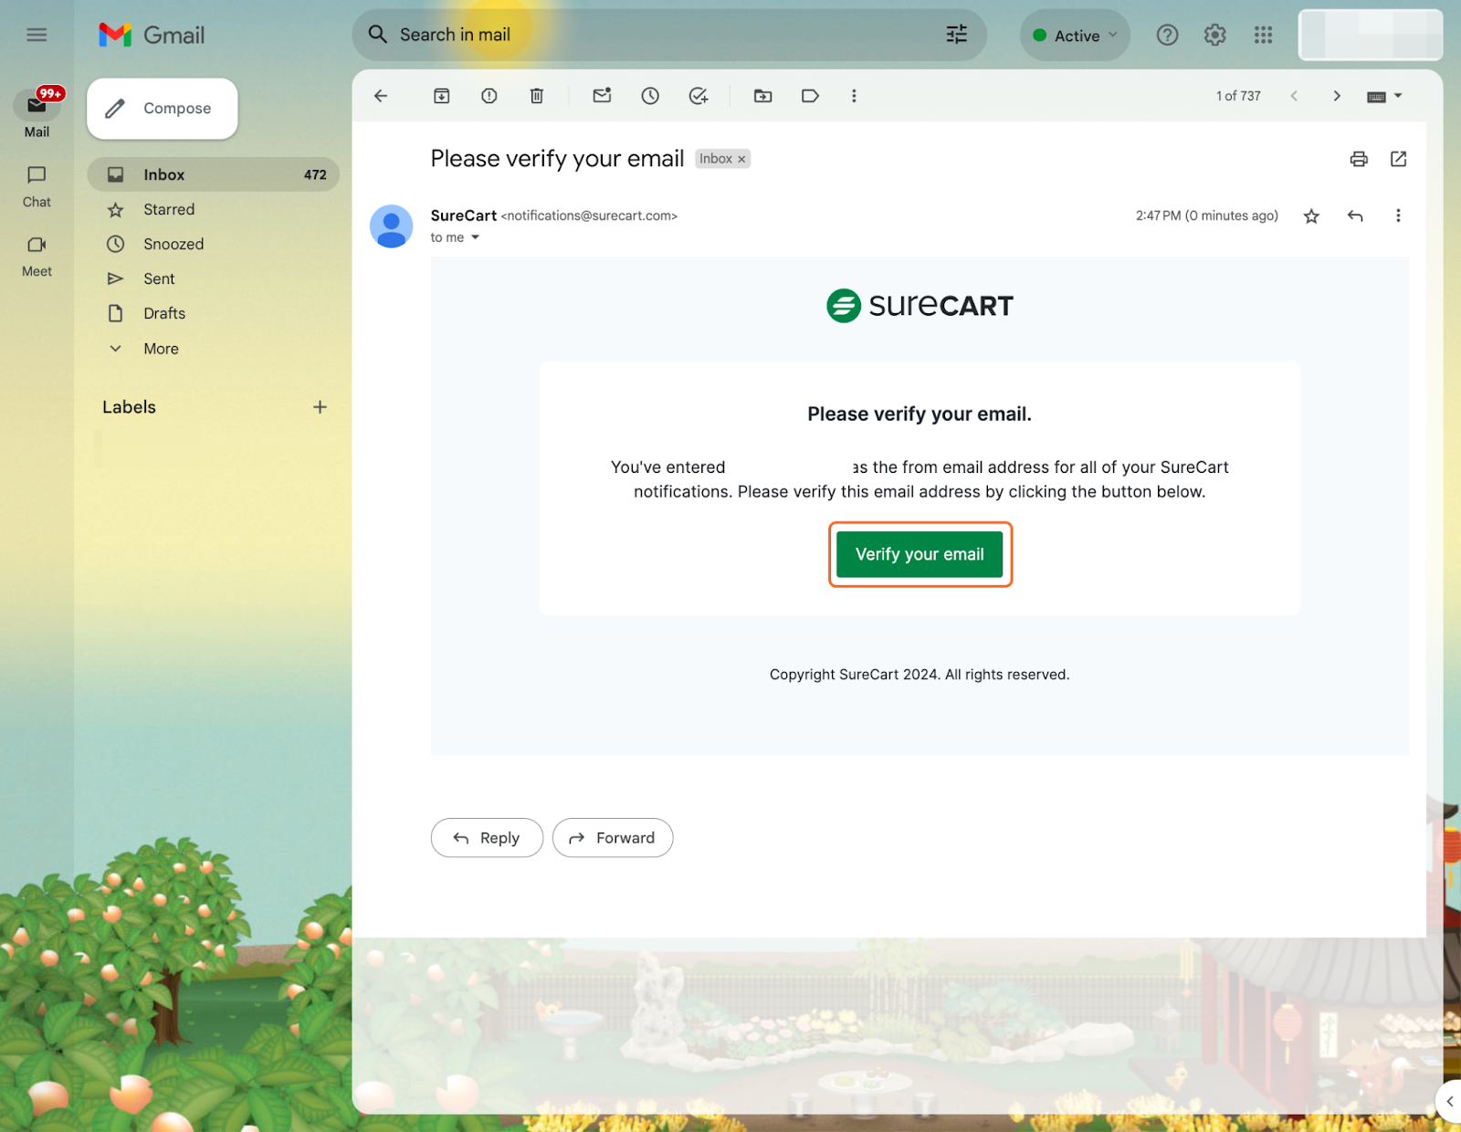
Task: Open the Mail section in sidebar
Action: coord(37,114)
